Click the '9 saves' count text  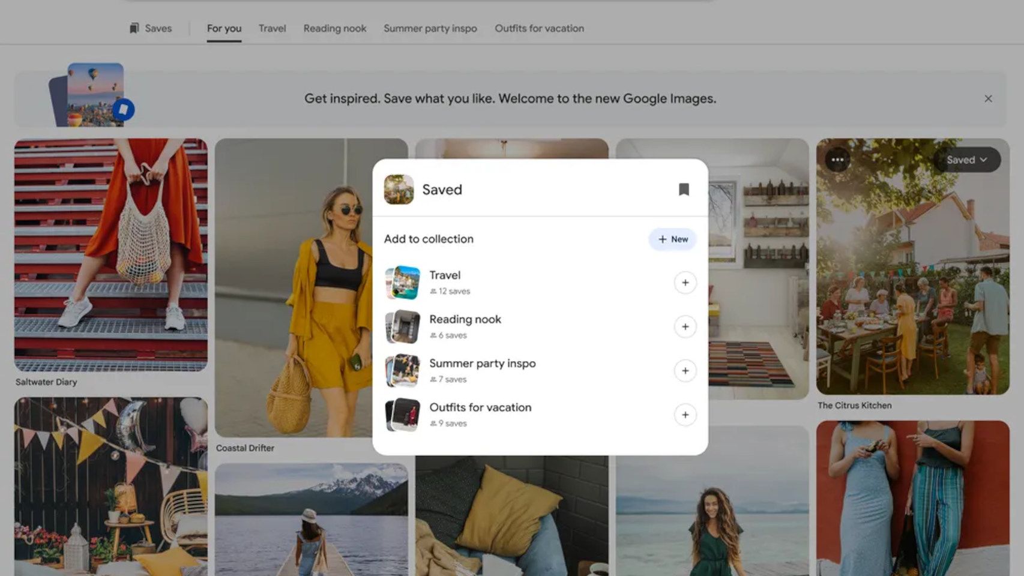pos(452,424)
